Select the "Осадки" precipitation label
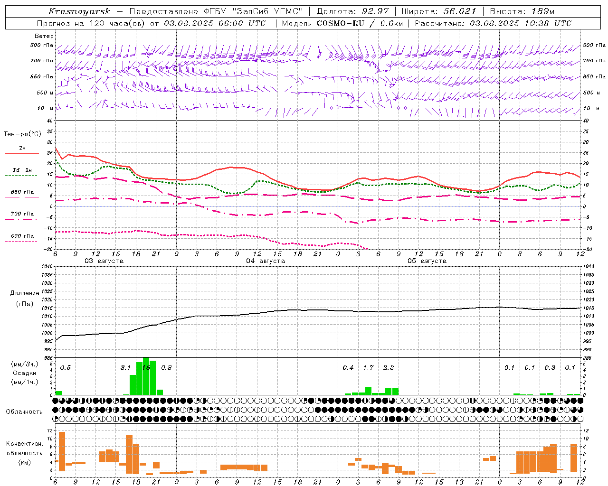Image resolution: width=608 pixels, height=486 pixels. pos(24,373)
